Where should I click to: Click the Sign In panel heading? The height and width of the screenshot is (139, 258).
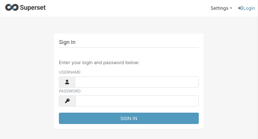pyautogui.click(x=67, y=42)
